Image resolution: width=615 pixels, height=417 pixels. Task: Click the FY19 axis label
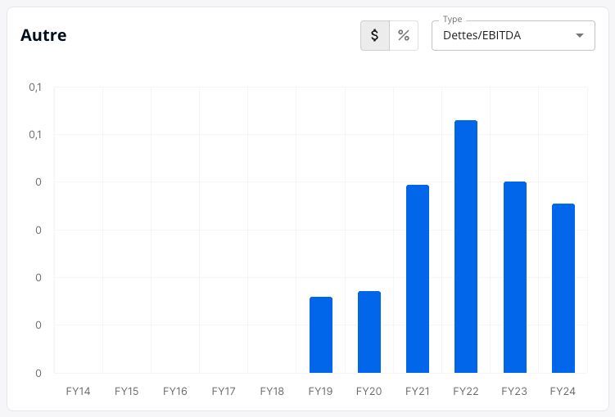click(x=320, y=391)
